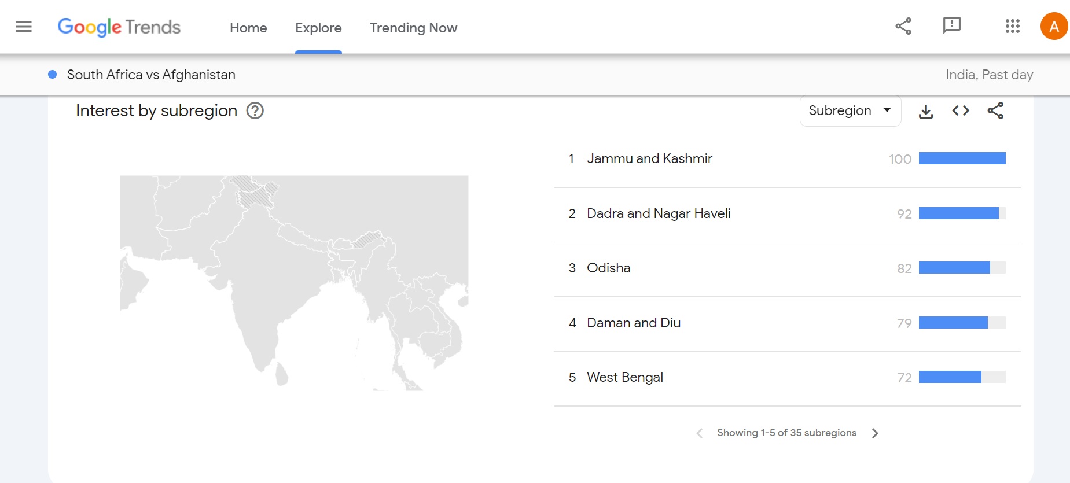Open the Google apps grid

coord(1012,26)
